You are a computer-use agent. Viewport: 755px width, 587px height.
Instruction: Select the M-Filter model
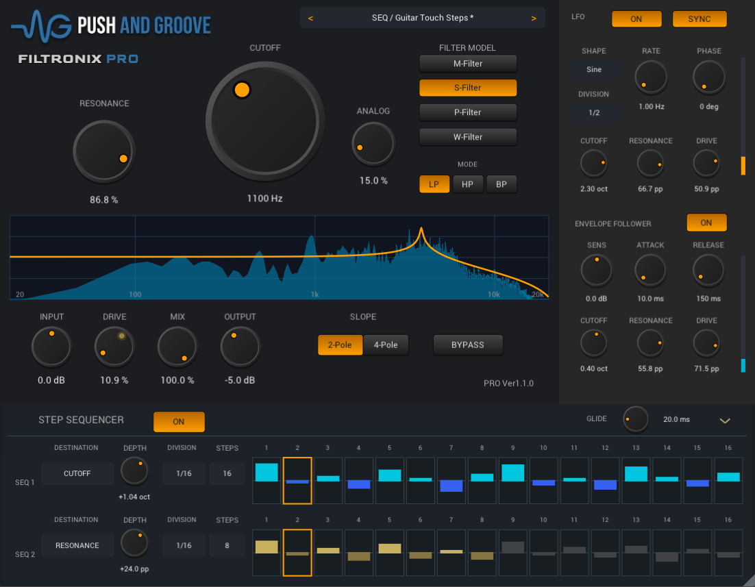468,64
